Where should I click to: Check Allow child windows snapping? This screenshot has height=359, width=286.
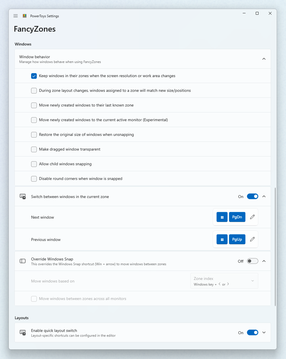coord(34,164)
